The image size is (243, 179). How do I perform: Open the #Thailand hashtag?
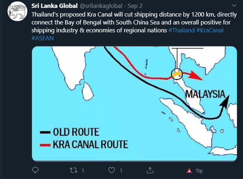click(182, 30)
